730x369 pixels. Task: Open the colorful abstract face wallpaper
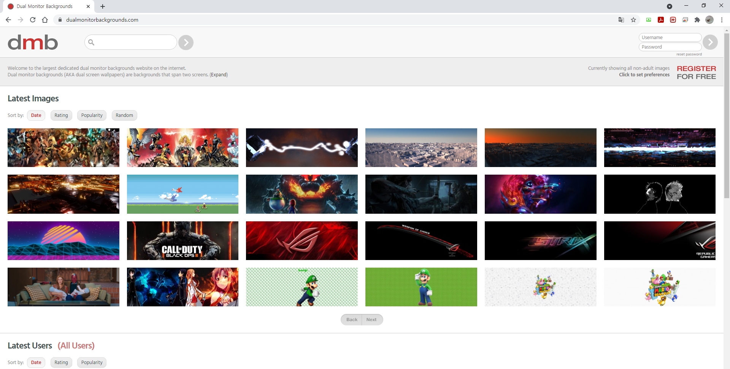click(x=540, y=194)
